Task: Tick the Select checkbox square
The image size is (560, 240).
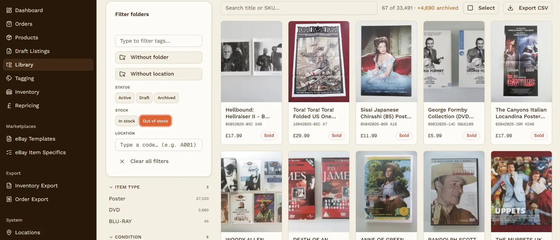Action: (x=470, y=8)
